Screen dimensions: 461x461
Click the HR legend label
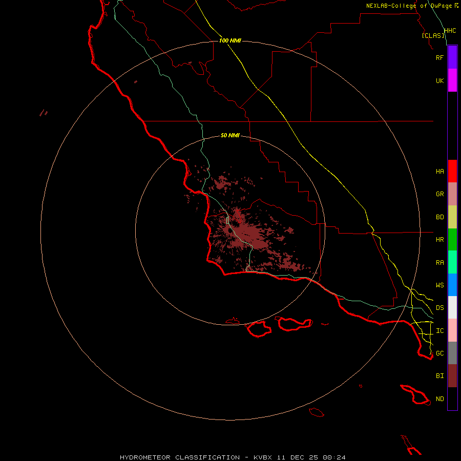(x=439, y=240)
